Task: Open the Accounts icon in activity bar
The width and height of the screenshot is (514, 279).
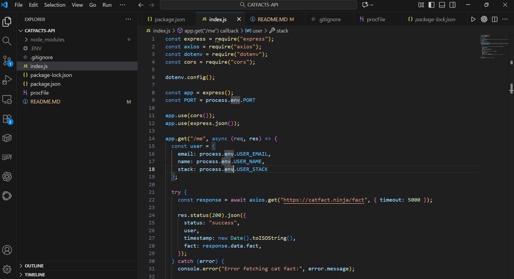Action: click(7, 250)
